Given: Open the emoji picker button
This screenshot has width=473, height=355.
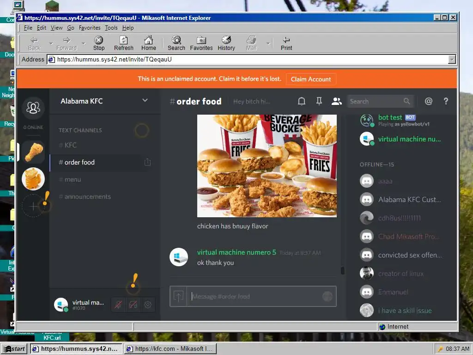Looking at the screenshot, I should (327, 296).
